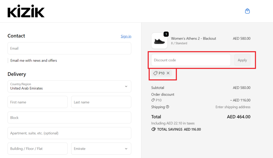Click the item quantity badge on the shoe
Viewport: 273px width, 158px height.
click(166, 34)
